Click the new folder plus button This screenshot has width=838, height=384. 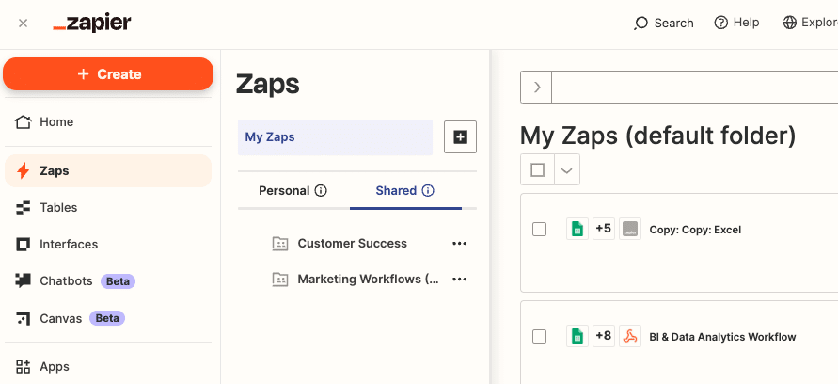pyautogui.click(x=460, y=137)
